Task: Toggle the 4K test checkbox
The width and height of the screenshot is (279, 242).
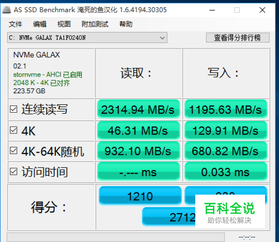Action: (x=13, y=130)
